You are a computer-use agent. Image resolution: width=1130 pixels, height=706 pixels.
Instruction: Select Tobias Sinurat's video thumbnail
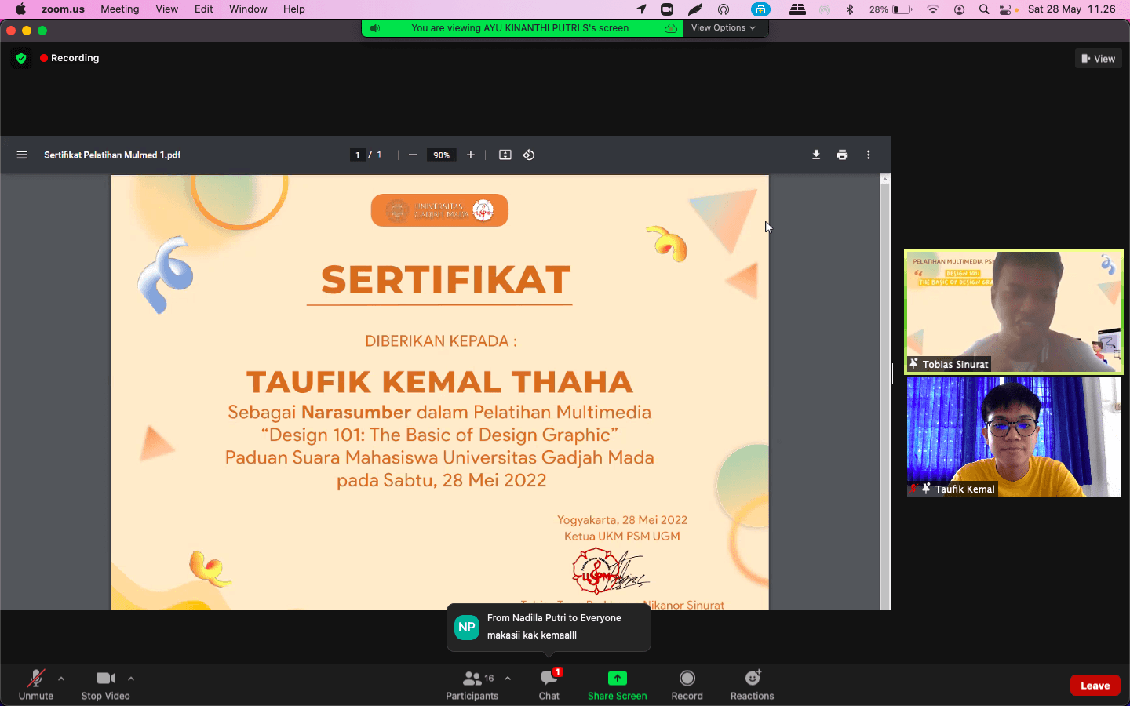click(x=1014, y=311)
